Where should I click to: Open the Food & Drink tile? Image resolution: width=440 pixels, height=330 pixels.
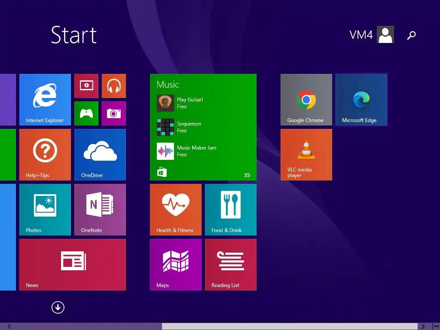231,210
